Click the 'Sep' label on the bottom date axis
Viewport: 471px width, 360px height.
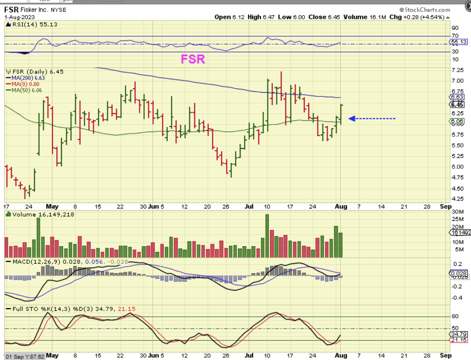coord(446,355)
